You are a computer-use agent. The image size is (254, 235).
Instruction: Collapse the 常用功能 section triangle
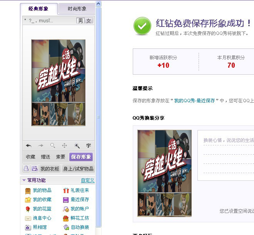click(x=24, y=180)
